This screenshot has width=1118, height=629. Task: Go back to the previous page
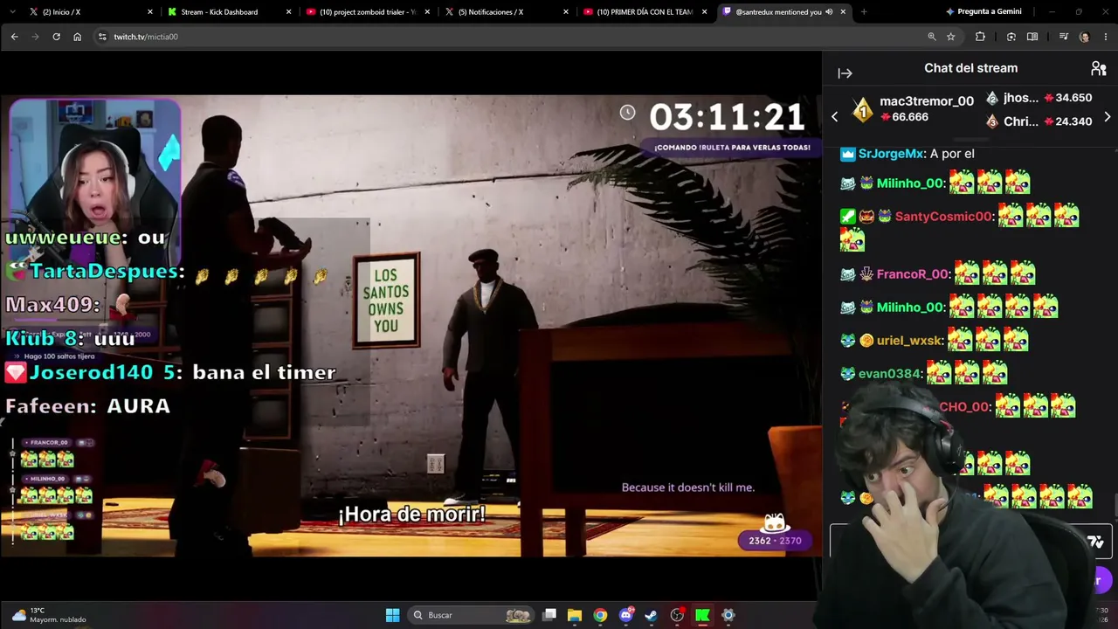(x=14, y=37)
